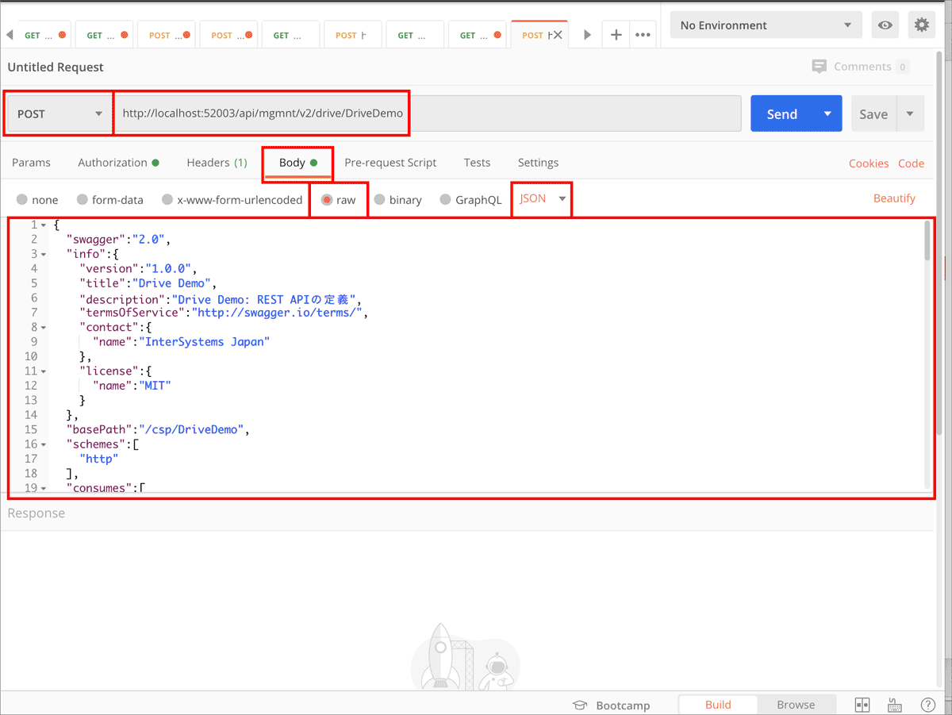Click the Response section label
The width and height of the screenshot is (952, 715).
[36, 513]
